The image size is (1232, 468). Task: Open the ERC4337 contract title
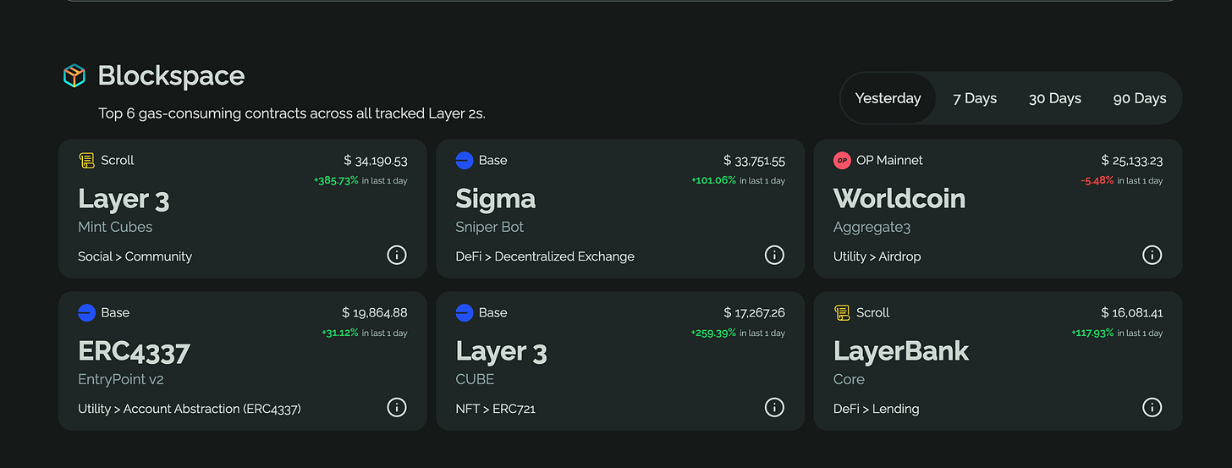[x=134, y=351]
